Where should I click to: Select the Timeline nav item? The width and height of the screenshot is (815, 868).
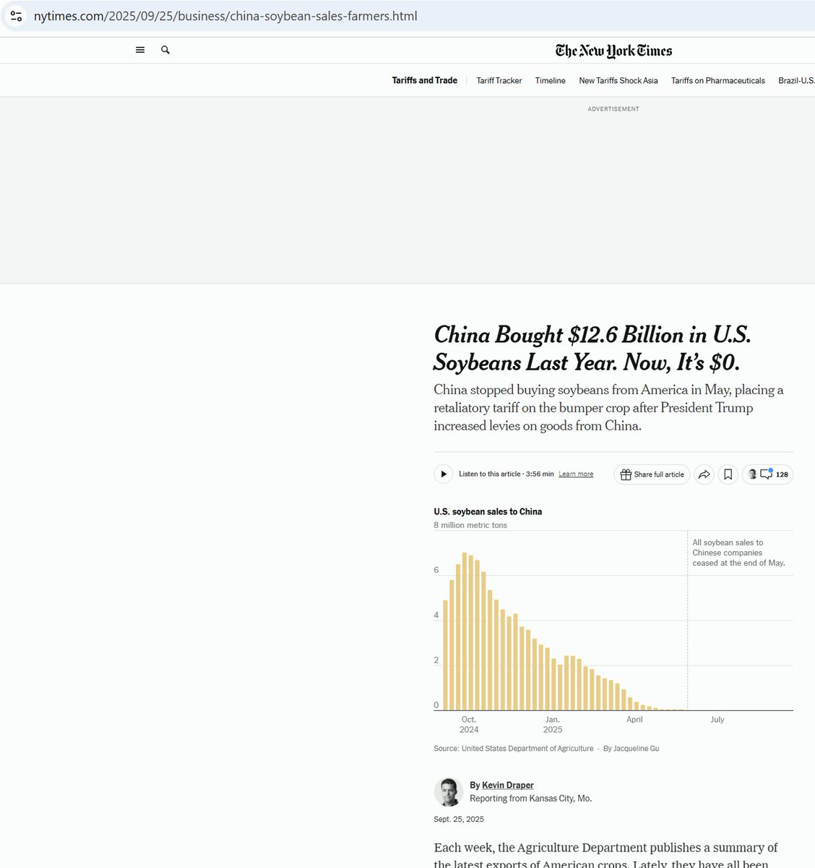coord(551,80)
